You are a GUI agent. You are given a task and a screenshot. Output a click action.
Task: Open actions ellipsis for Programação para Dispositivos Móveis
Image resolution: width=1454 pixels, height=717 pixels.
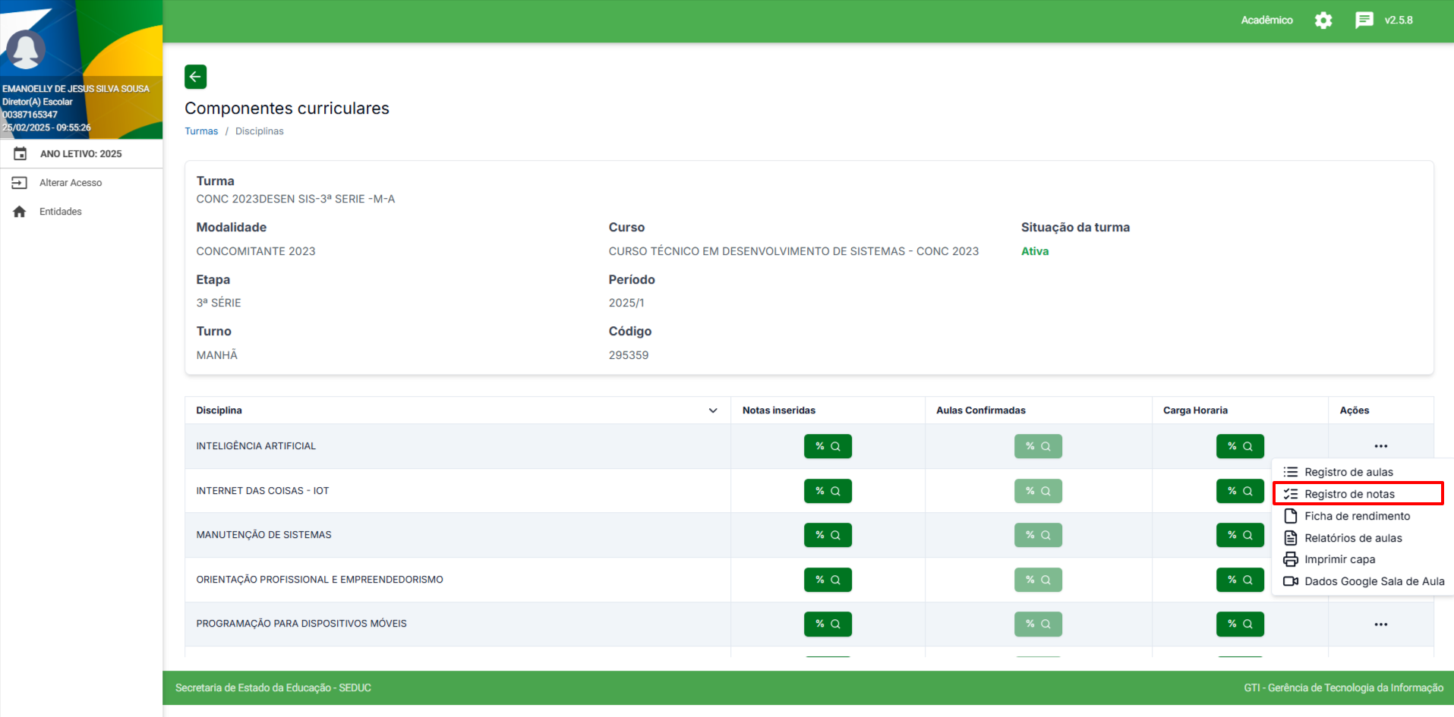[x=1380, y=624]
